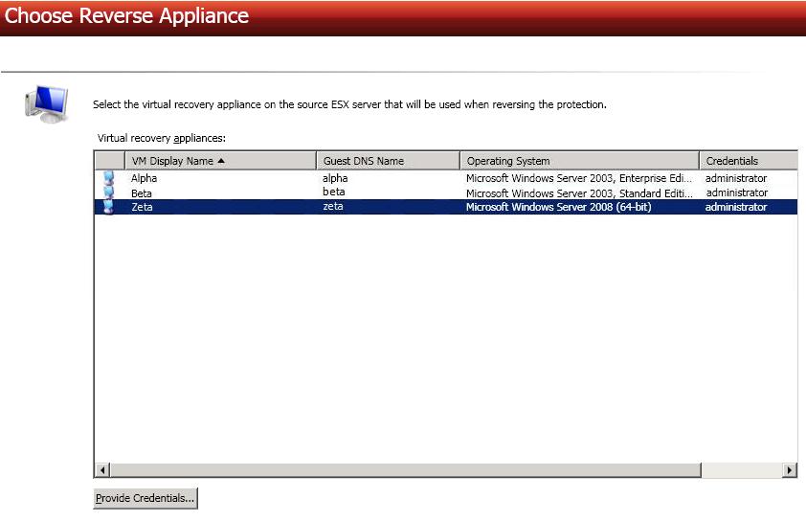Click the Zeta row VM icon
Image resolution: width=806 pixels, height=521 pixels.
[x=108, y=207]
